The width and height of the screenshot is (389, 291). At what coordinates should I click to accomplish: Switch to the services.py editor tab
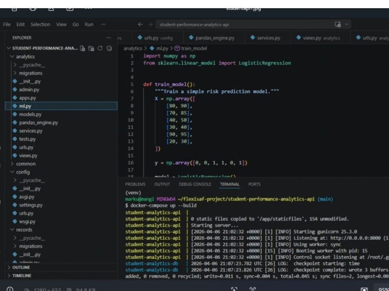(268, 38)
